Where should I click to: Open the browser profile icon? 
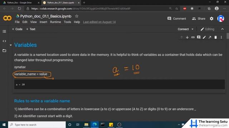[x=216, y=9]
